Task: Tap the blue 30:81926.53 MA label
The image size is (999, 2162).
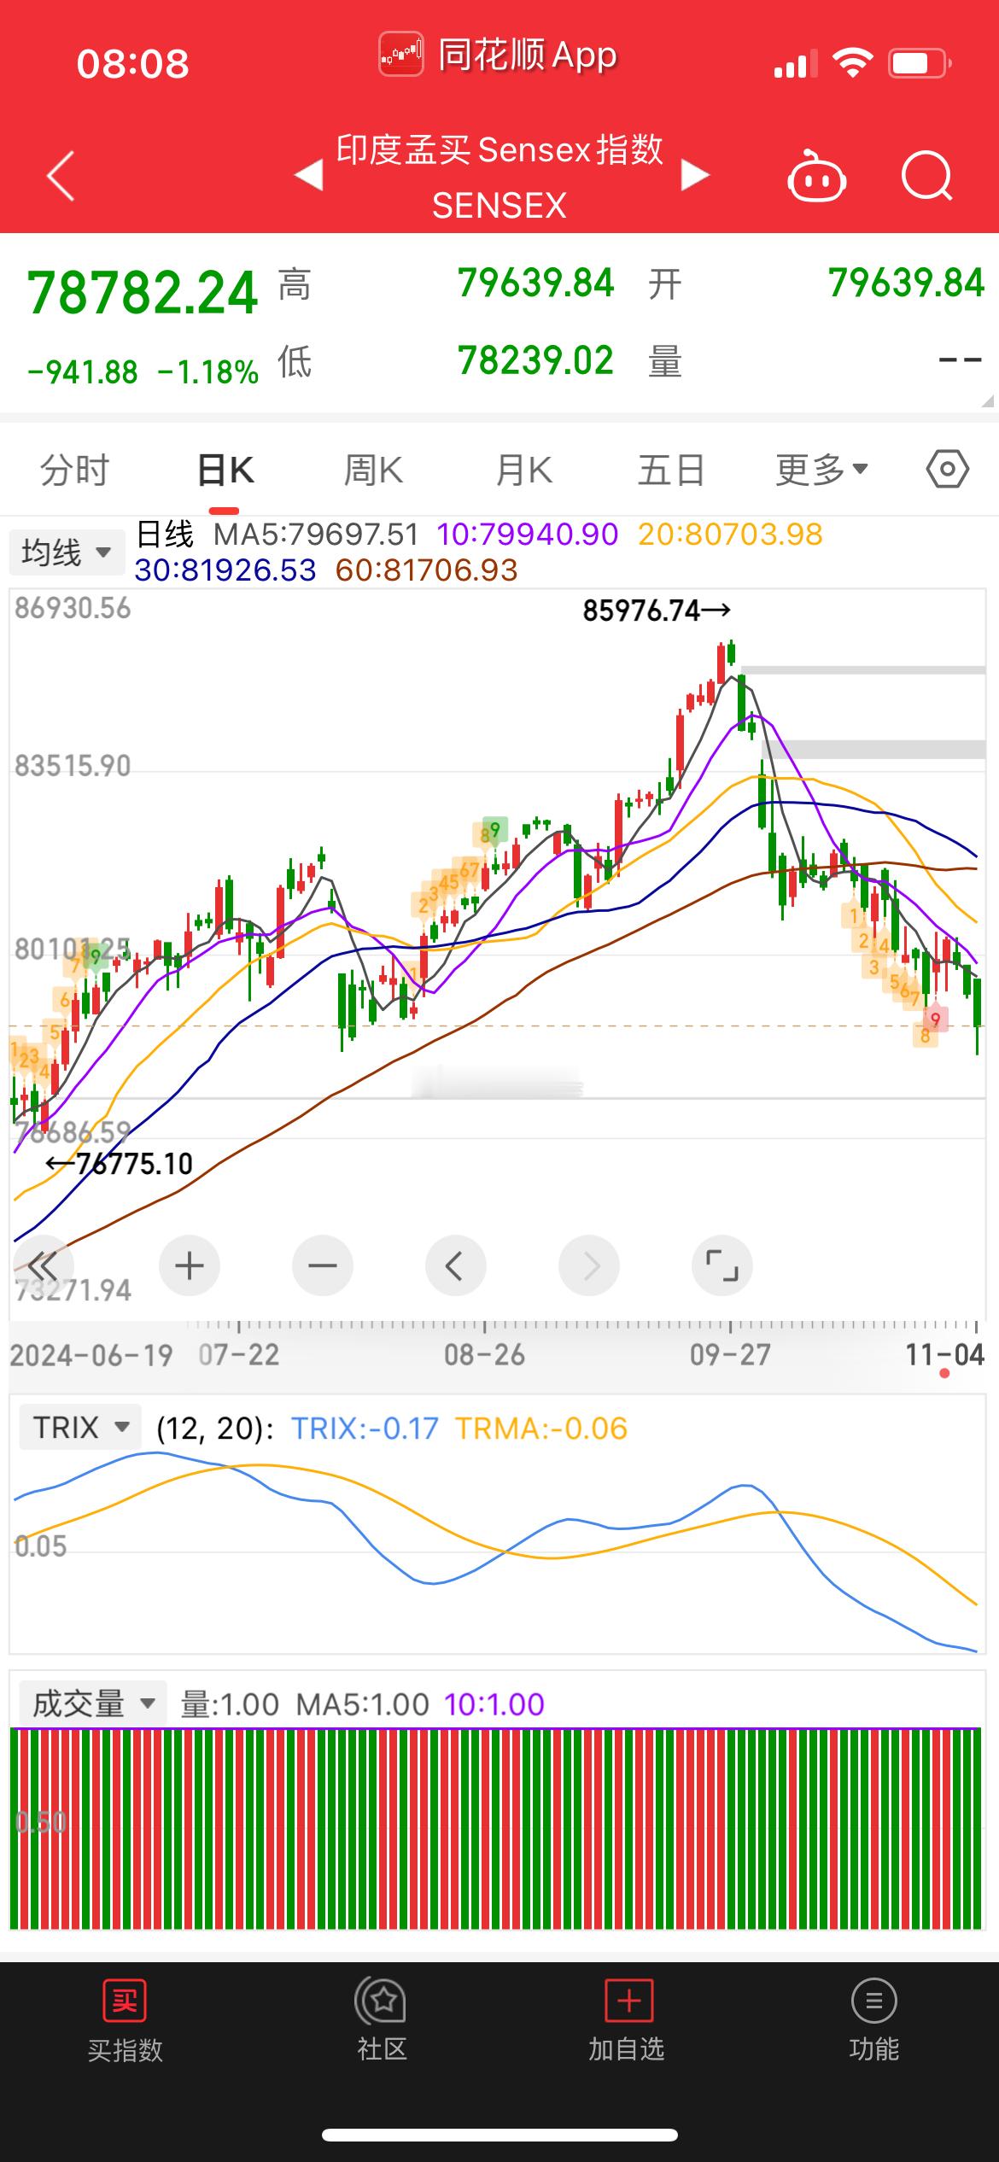Action: tap(225, 570)
